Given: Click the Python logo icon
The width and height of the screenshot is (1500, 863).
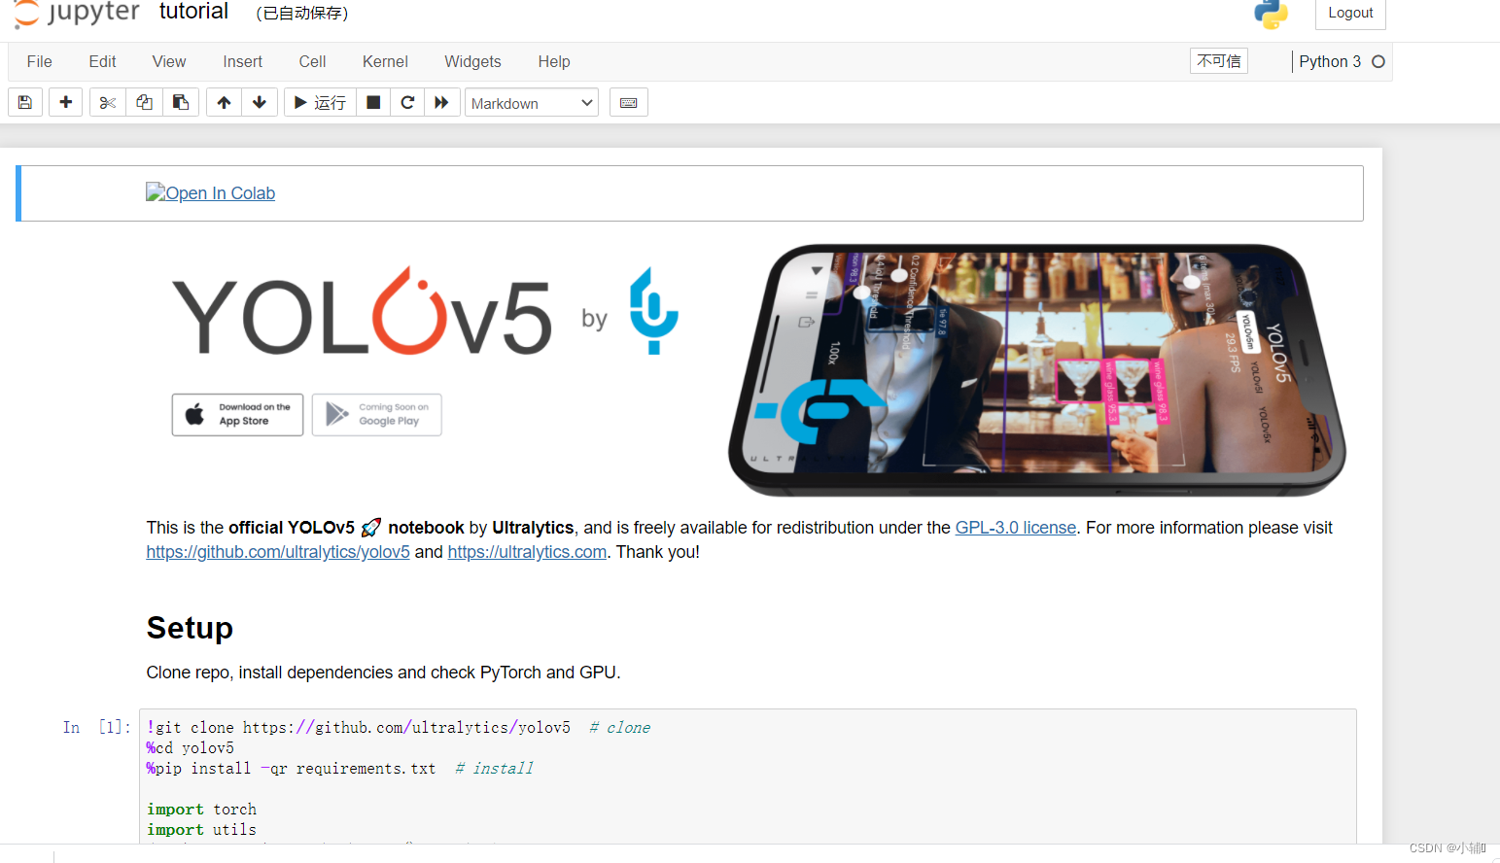Looking at the screenshot, I should pyautogui.click(x=1271, y=14).
